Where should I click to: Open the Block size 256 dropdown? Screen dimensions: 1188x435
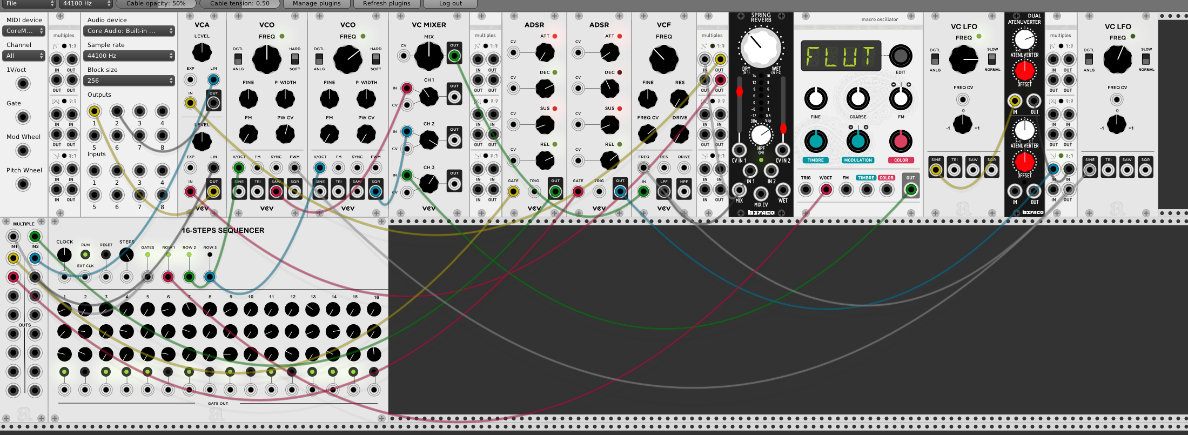(129, 81)
